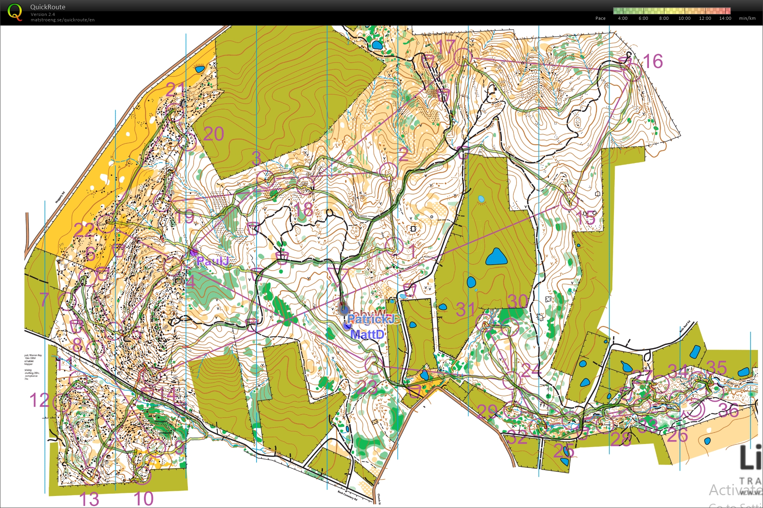This screenshot has height=508, width=763.
Task: Click the start triangle symbol on map
Action: pyautogui.click(x=337, y=275)
